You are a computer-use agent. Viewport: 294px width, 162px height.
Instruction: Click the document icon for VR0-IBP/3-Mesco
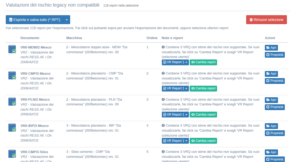click(x=12, y=128)
